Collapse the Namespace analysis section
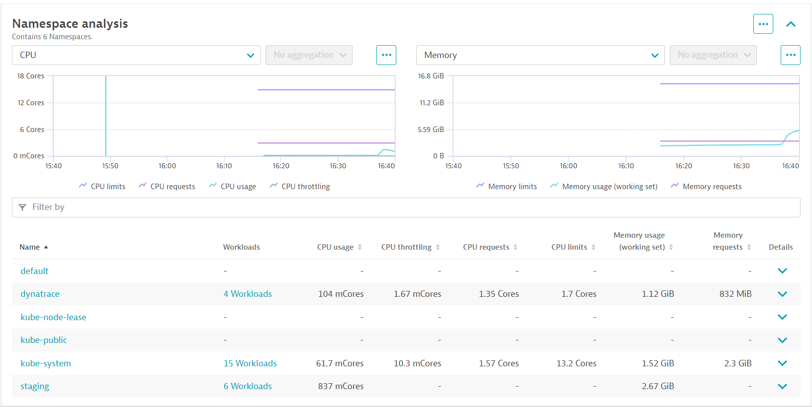 point(791,24)
